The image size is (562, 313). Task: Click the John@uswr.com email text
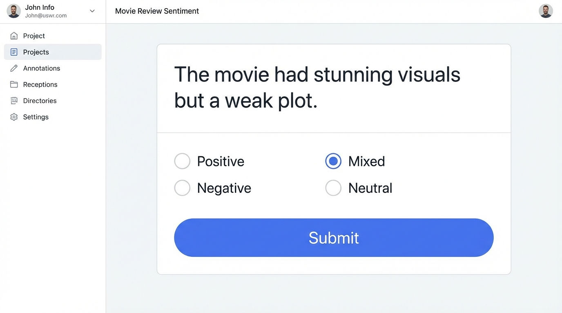pos(46,15)
